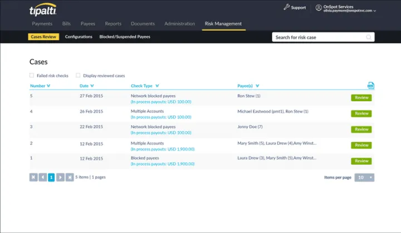Open the Check Type column filter
Image resolution: width=401 pixels, height=233 pixels.
coord(158,86)
